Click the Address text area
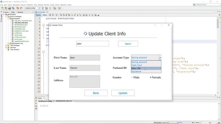 tap(85, 82)
